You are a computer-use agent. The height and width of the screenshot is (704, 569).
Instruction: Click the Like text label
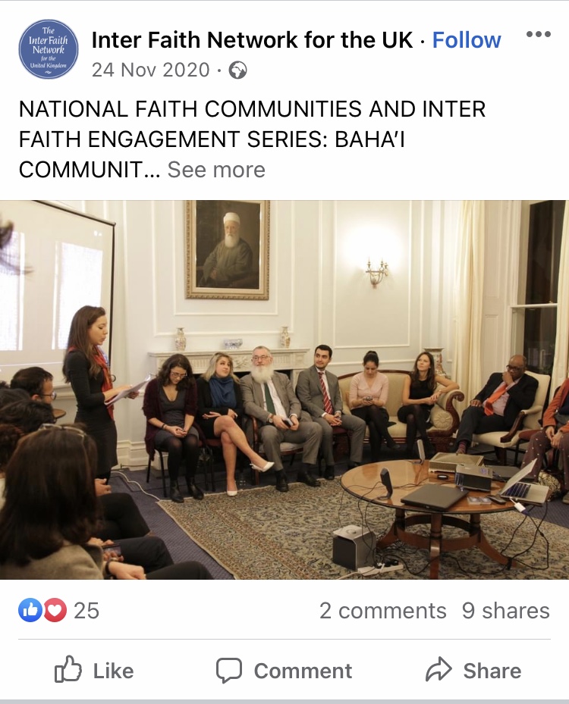point(113,671)
